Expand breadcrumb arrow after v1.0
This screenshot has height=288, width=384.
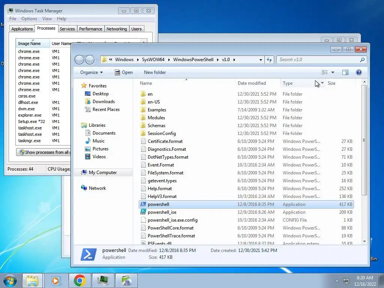(x=234, y=60)
